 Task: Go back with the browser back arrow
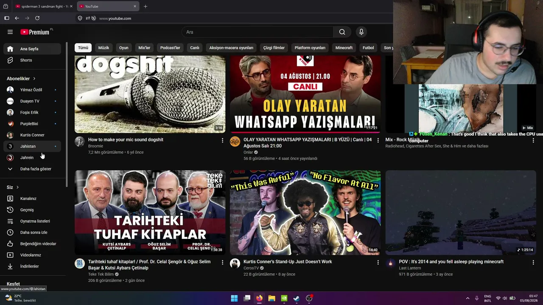pos(17,18)
